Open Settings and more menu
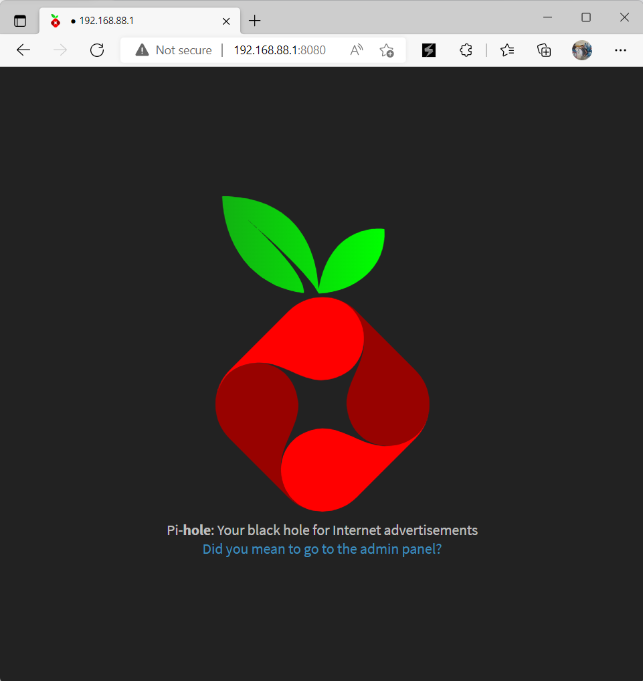The height and width of the screenshot is (681, 643). click(x=620, y=50)
